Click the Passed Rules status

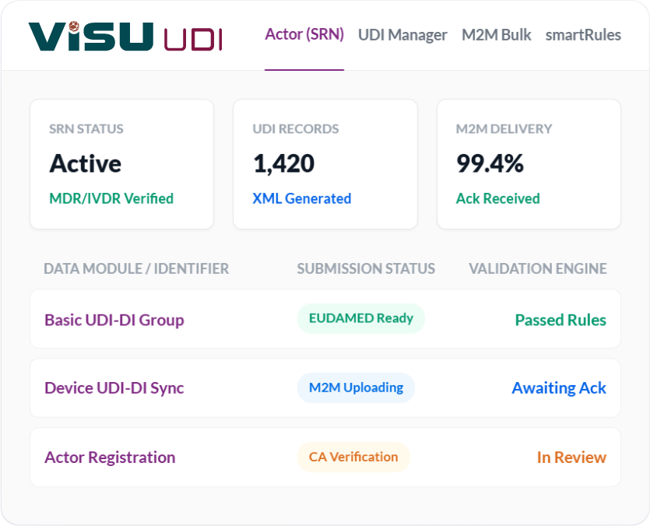pyautogui.click(x=560, y=320)
